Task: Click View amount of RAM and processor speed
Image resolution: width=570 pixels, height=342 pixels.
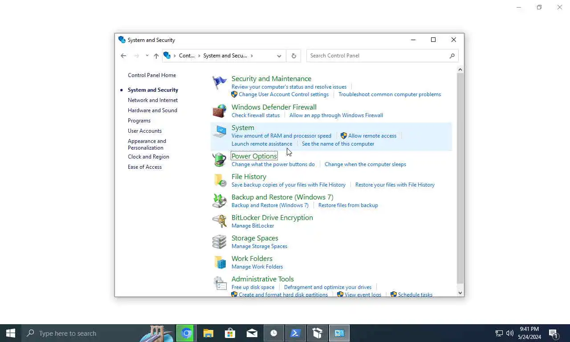Action: click(281, 136)
